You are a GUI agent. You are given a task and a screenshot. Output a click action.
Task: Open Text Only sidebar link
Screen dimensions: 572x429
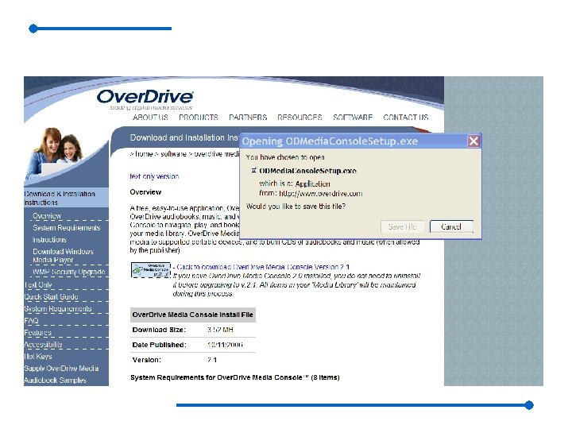click(x=38, y=284)
